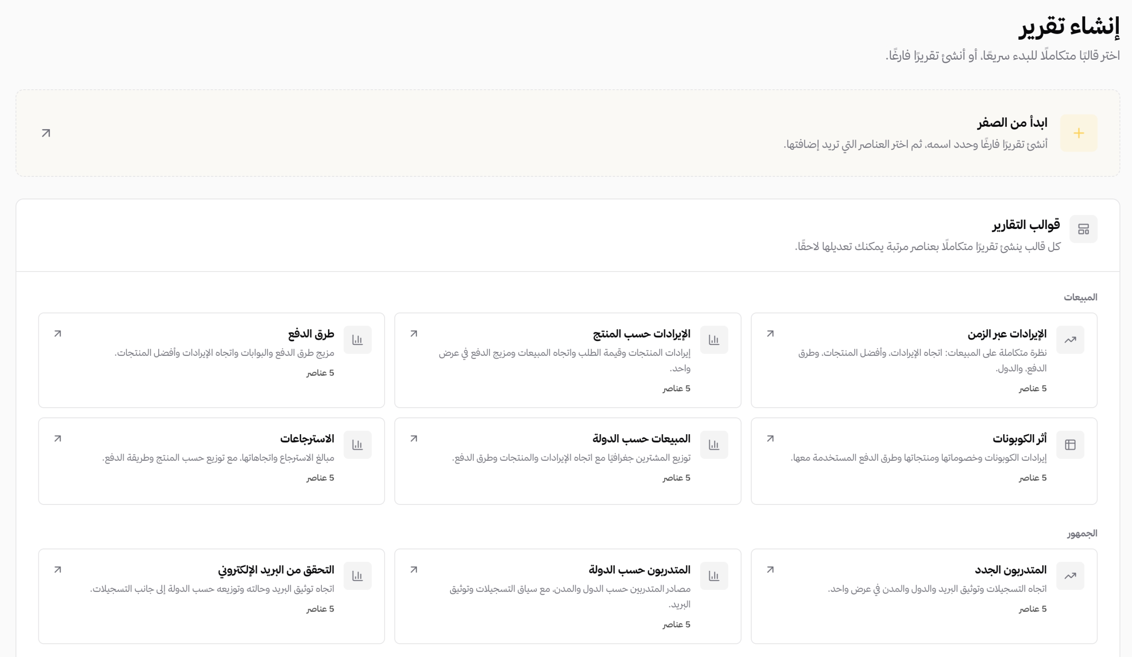Pick the المتدربون الجدد template title
This screenshot has height=657, width=1132.
tap(1010, 569)
